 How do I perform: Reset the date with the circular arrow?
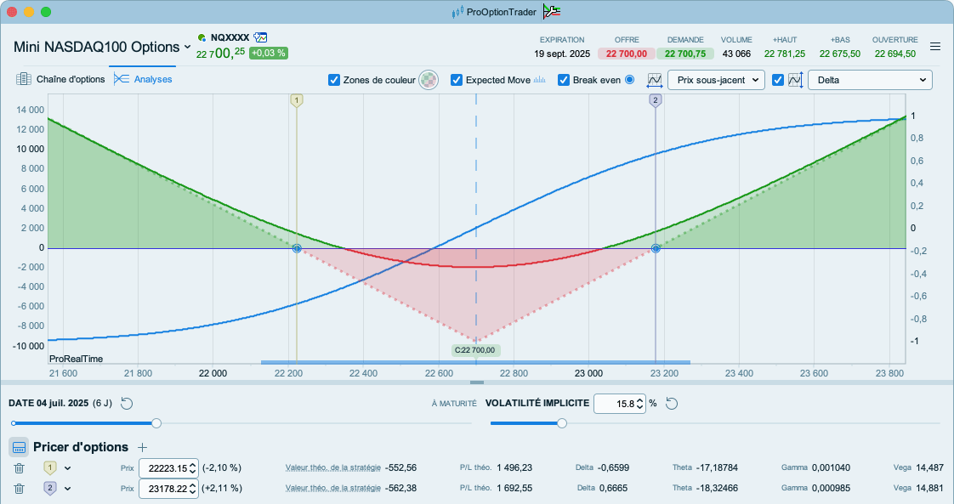coord(128,403)
